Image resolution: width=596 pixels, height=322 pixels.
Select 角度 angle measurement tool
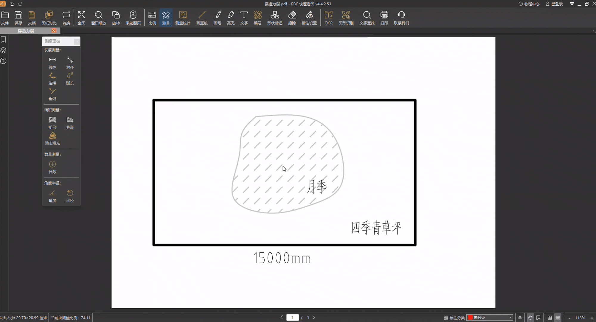52,196
